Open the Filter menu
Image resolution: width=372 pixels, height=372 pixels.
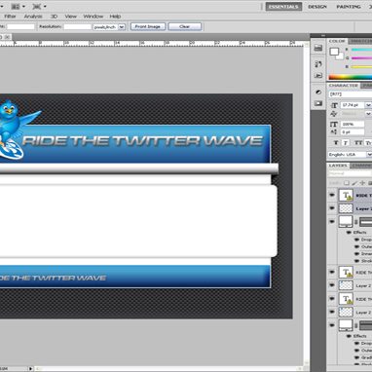click(x=10, y=17)
